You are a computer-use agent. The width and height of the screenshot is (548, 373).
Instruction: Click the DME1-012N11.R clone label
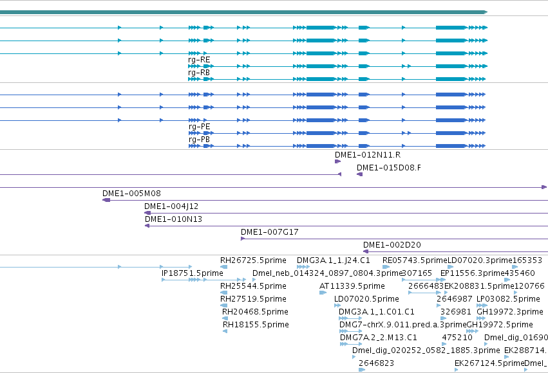click(368, 155)
